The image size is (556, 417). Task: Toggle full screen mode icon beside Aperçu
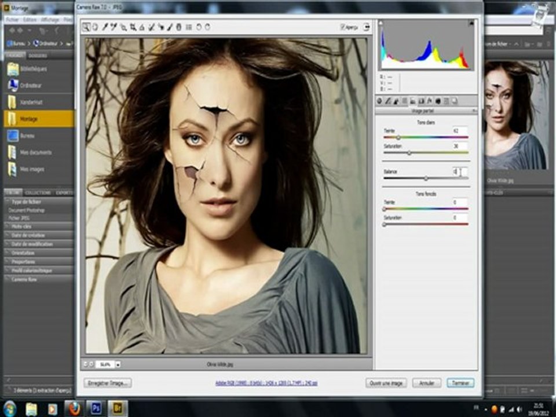366,27
